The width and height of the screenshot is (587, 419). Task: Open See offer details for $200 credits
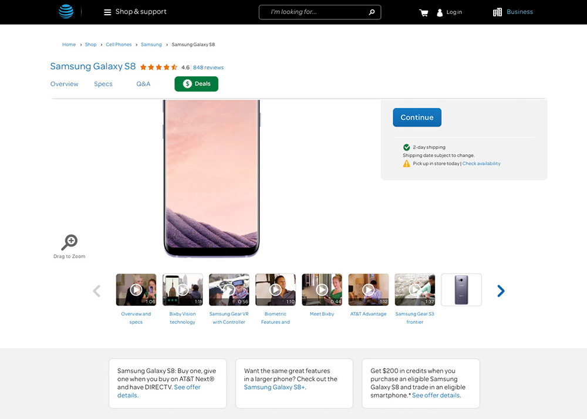click(436, 396)
